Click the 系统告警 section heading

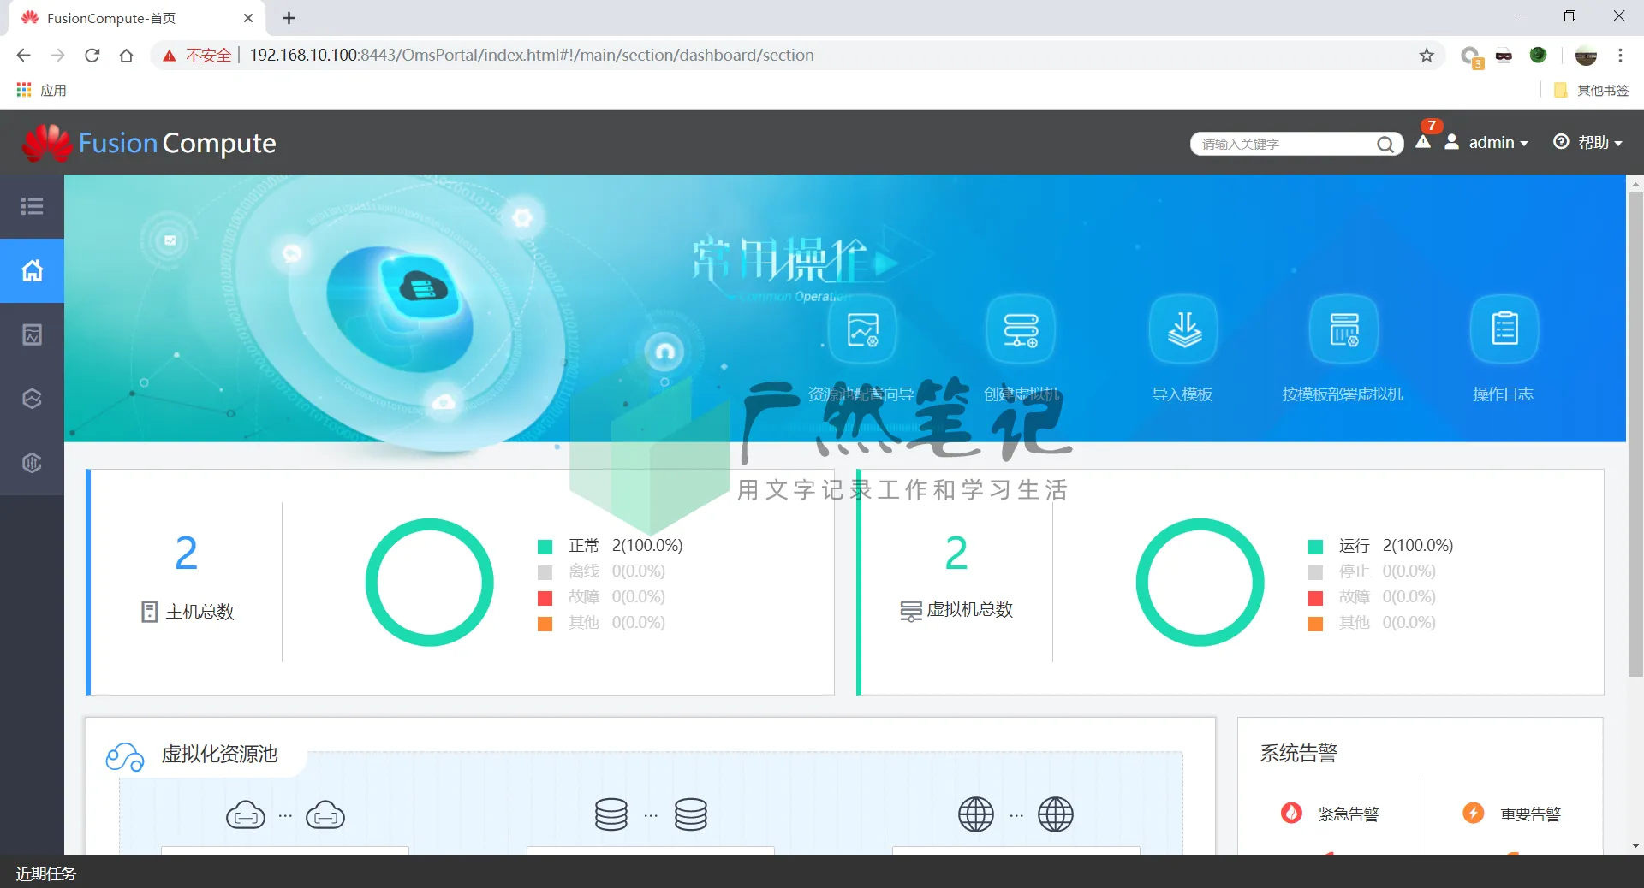click(x=1298, y=753)
